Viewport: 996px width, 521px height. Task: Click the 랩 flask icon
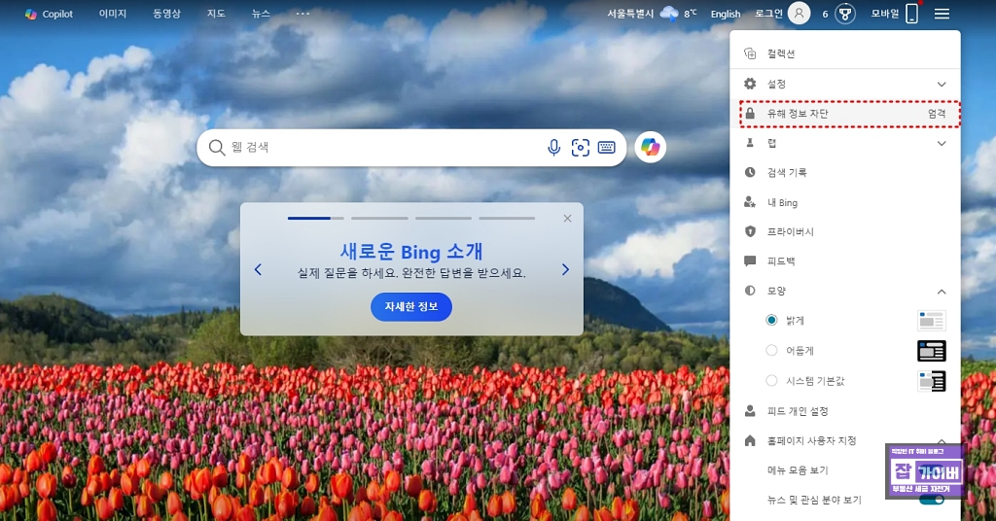(750, 143)
